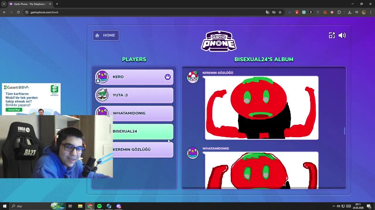Open the Chrome profile avatar
The image size is (375, 210).
pos(364,12)
